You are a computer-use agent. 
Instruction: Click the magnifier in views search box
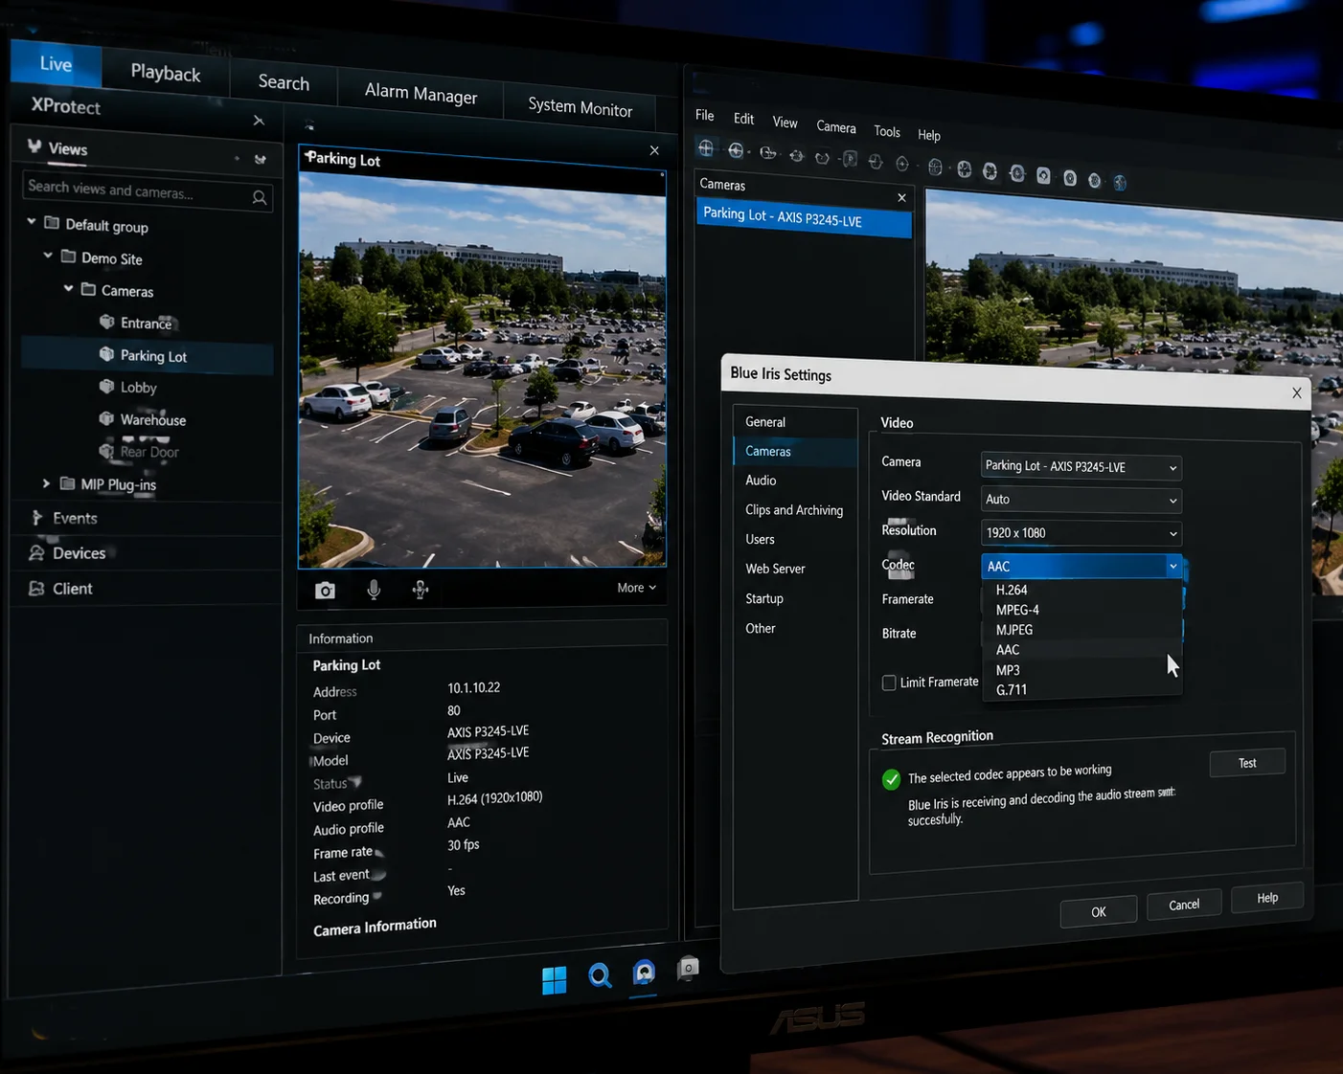(x=260, y=197)
